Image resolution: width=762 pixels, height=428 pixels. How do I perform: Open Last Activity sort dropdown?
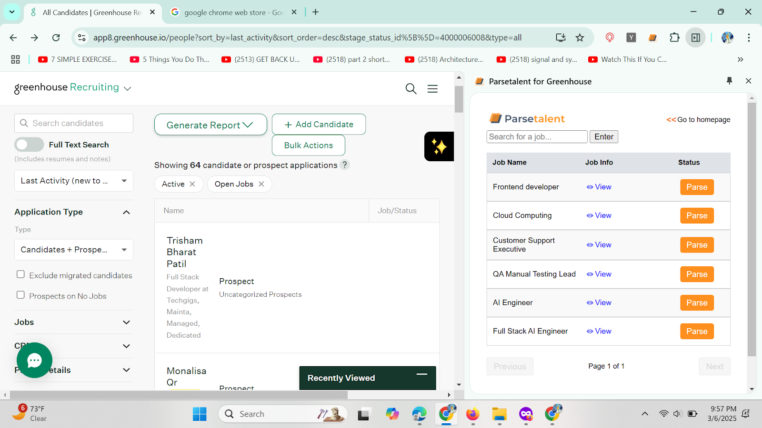74,181
